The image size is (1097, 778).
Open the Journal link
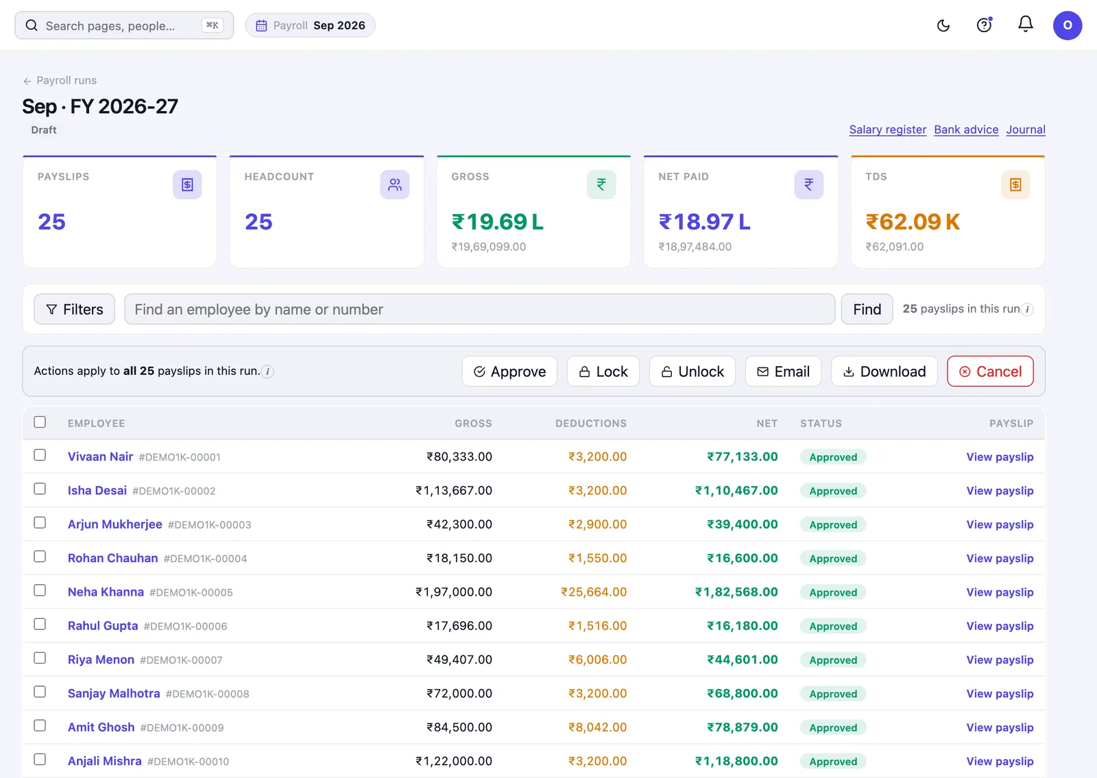[1026, 130]
